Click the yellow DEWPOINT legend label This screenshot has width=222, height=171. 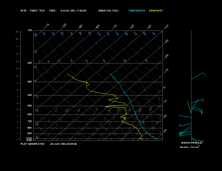(x=156, y=11)
